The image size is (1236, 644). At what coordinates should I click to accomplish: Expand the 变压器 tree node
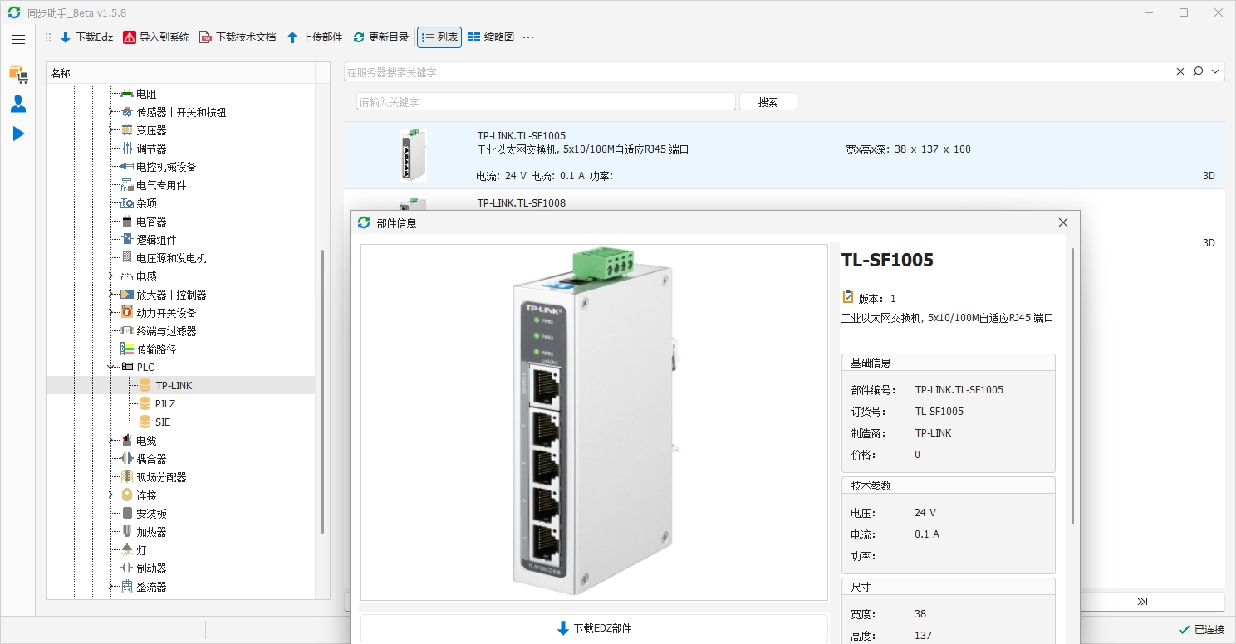click(110, 130)
